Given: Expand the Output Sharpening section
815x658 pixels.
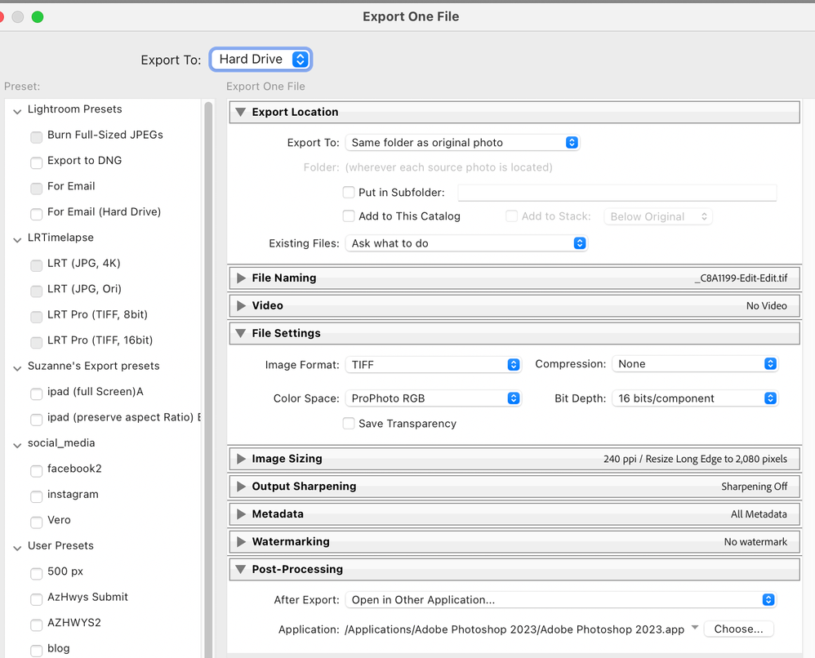Looking at the screenshot, I should 241,487.
